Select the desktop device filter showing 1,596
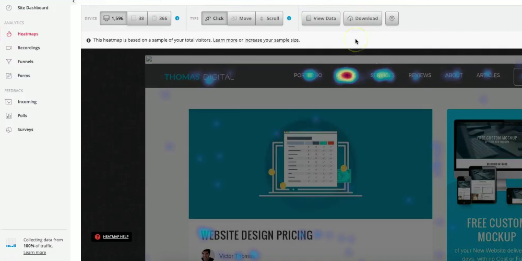This screenshot has height=261, width=522. pyautogui.click(x=113, y=18)
